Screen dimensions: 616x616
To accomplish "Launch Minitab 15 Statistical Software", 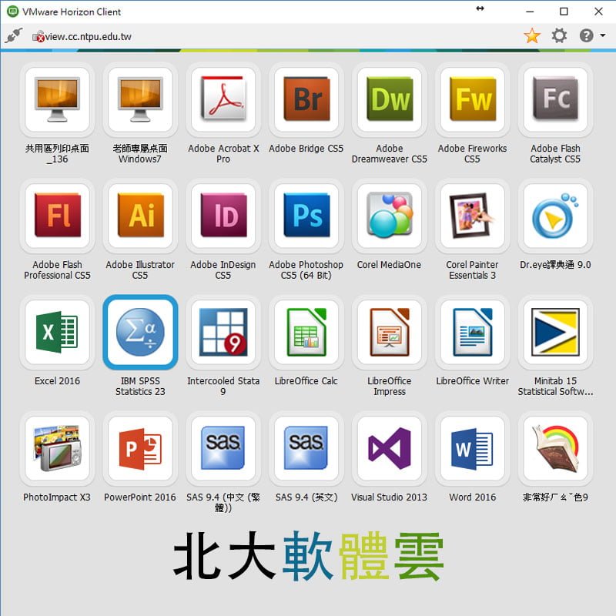I will [x=556, y=333].
